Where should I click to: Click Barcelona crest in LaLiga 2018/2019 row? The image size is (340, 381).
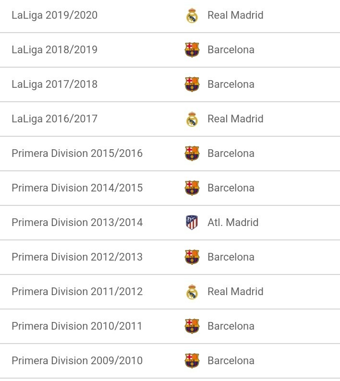point(192,50)
